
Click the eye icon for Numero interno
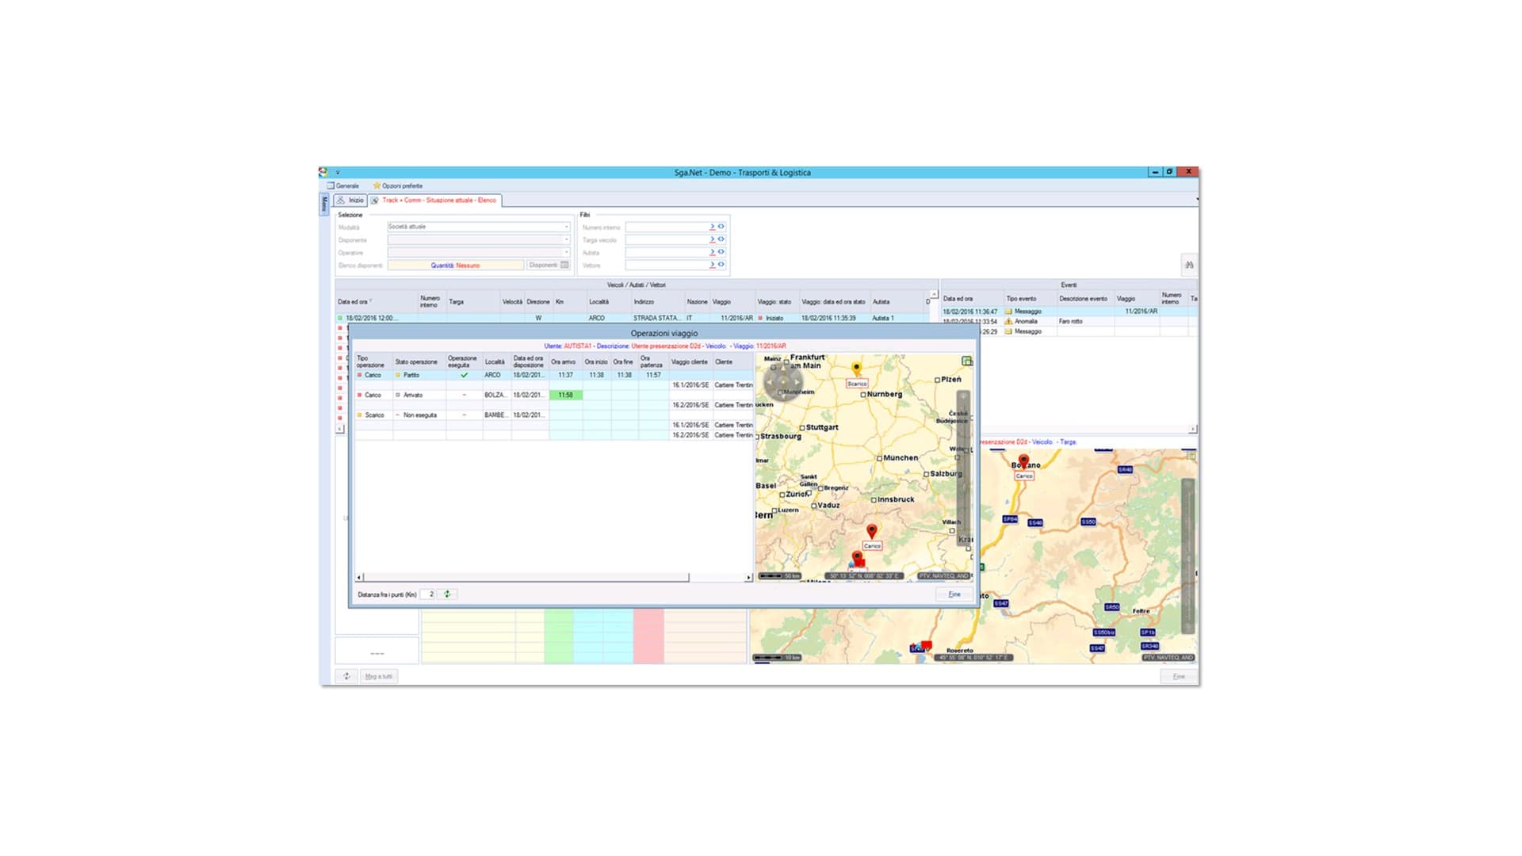(x=721, y=227)
